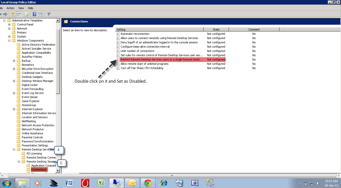The width and height of the screenshot is (341, 188).
Task: Click the Filter funnel icon in the toolbar
Action: tap(49, 14)
